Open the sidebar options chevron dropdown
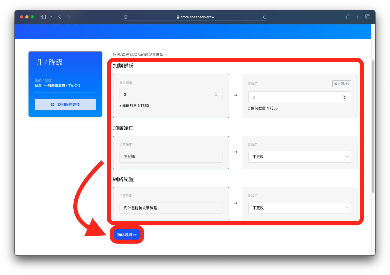The width and height of the screenshot is (390, 275). point(51,17)
